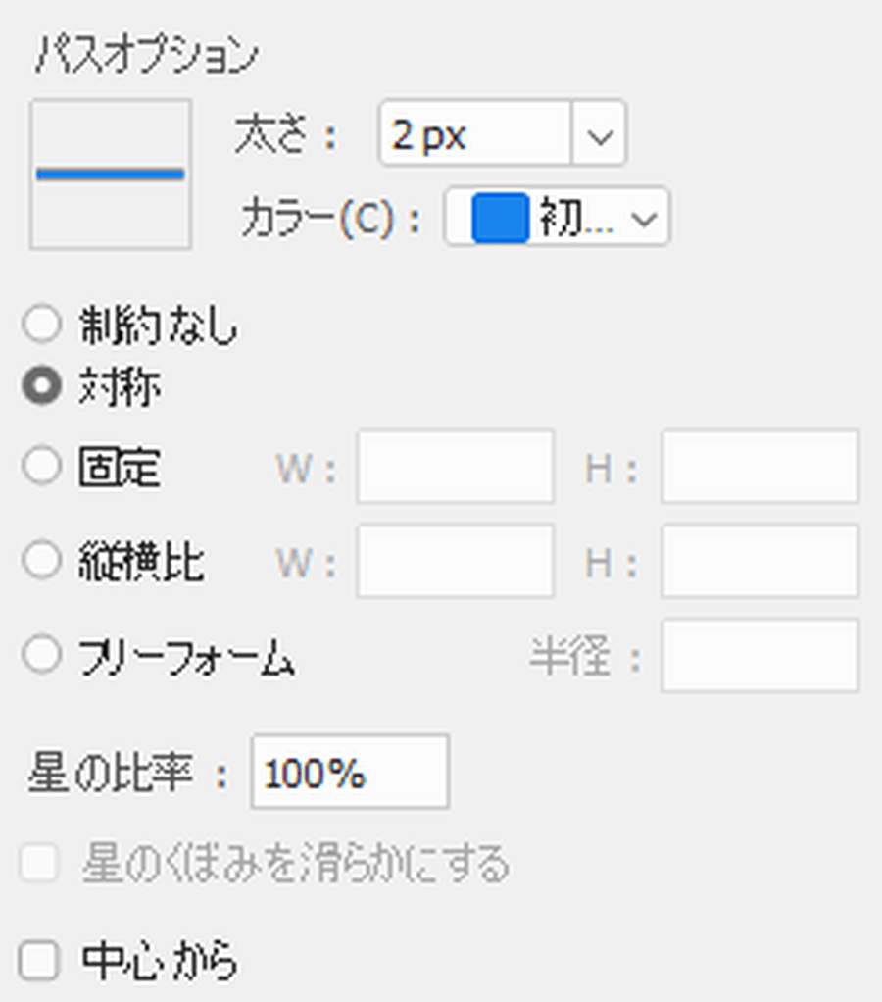
Task: Select the 制約なし radio button
Action: pyautogui.click(x=41, y=324)
